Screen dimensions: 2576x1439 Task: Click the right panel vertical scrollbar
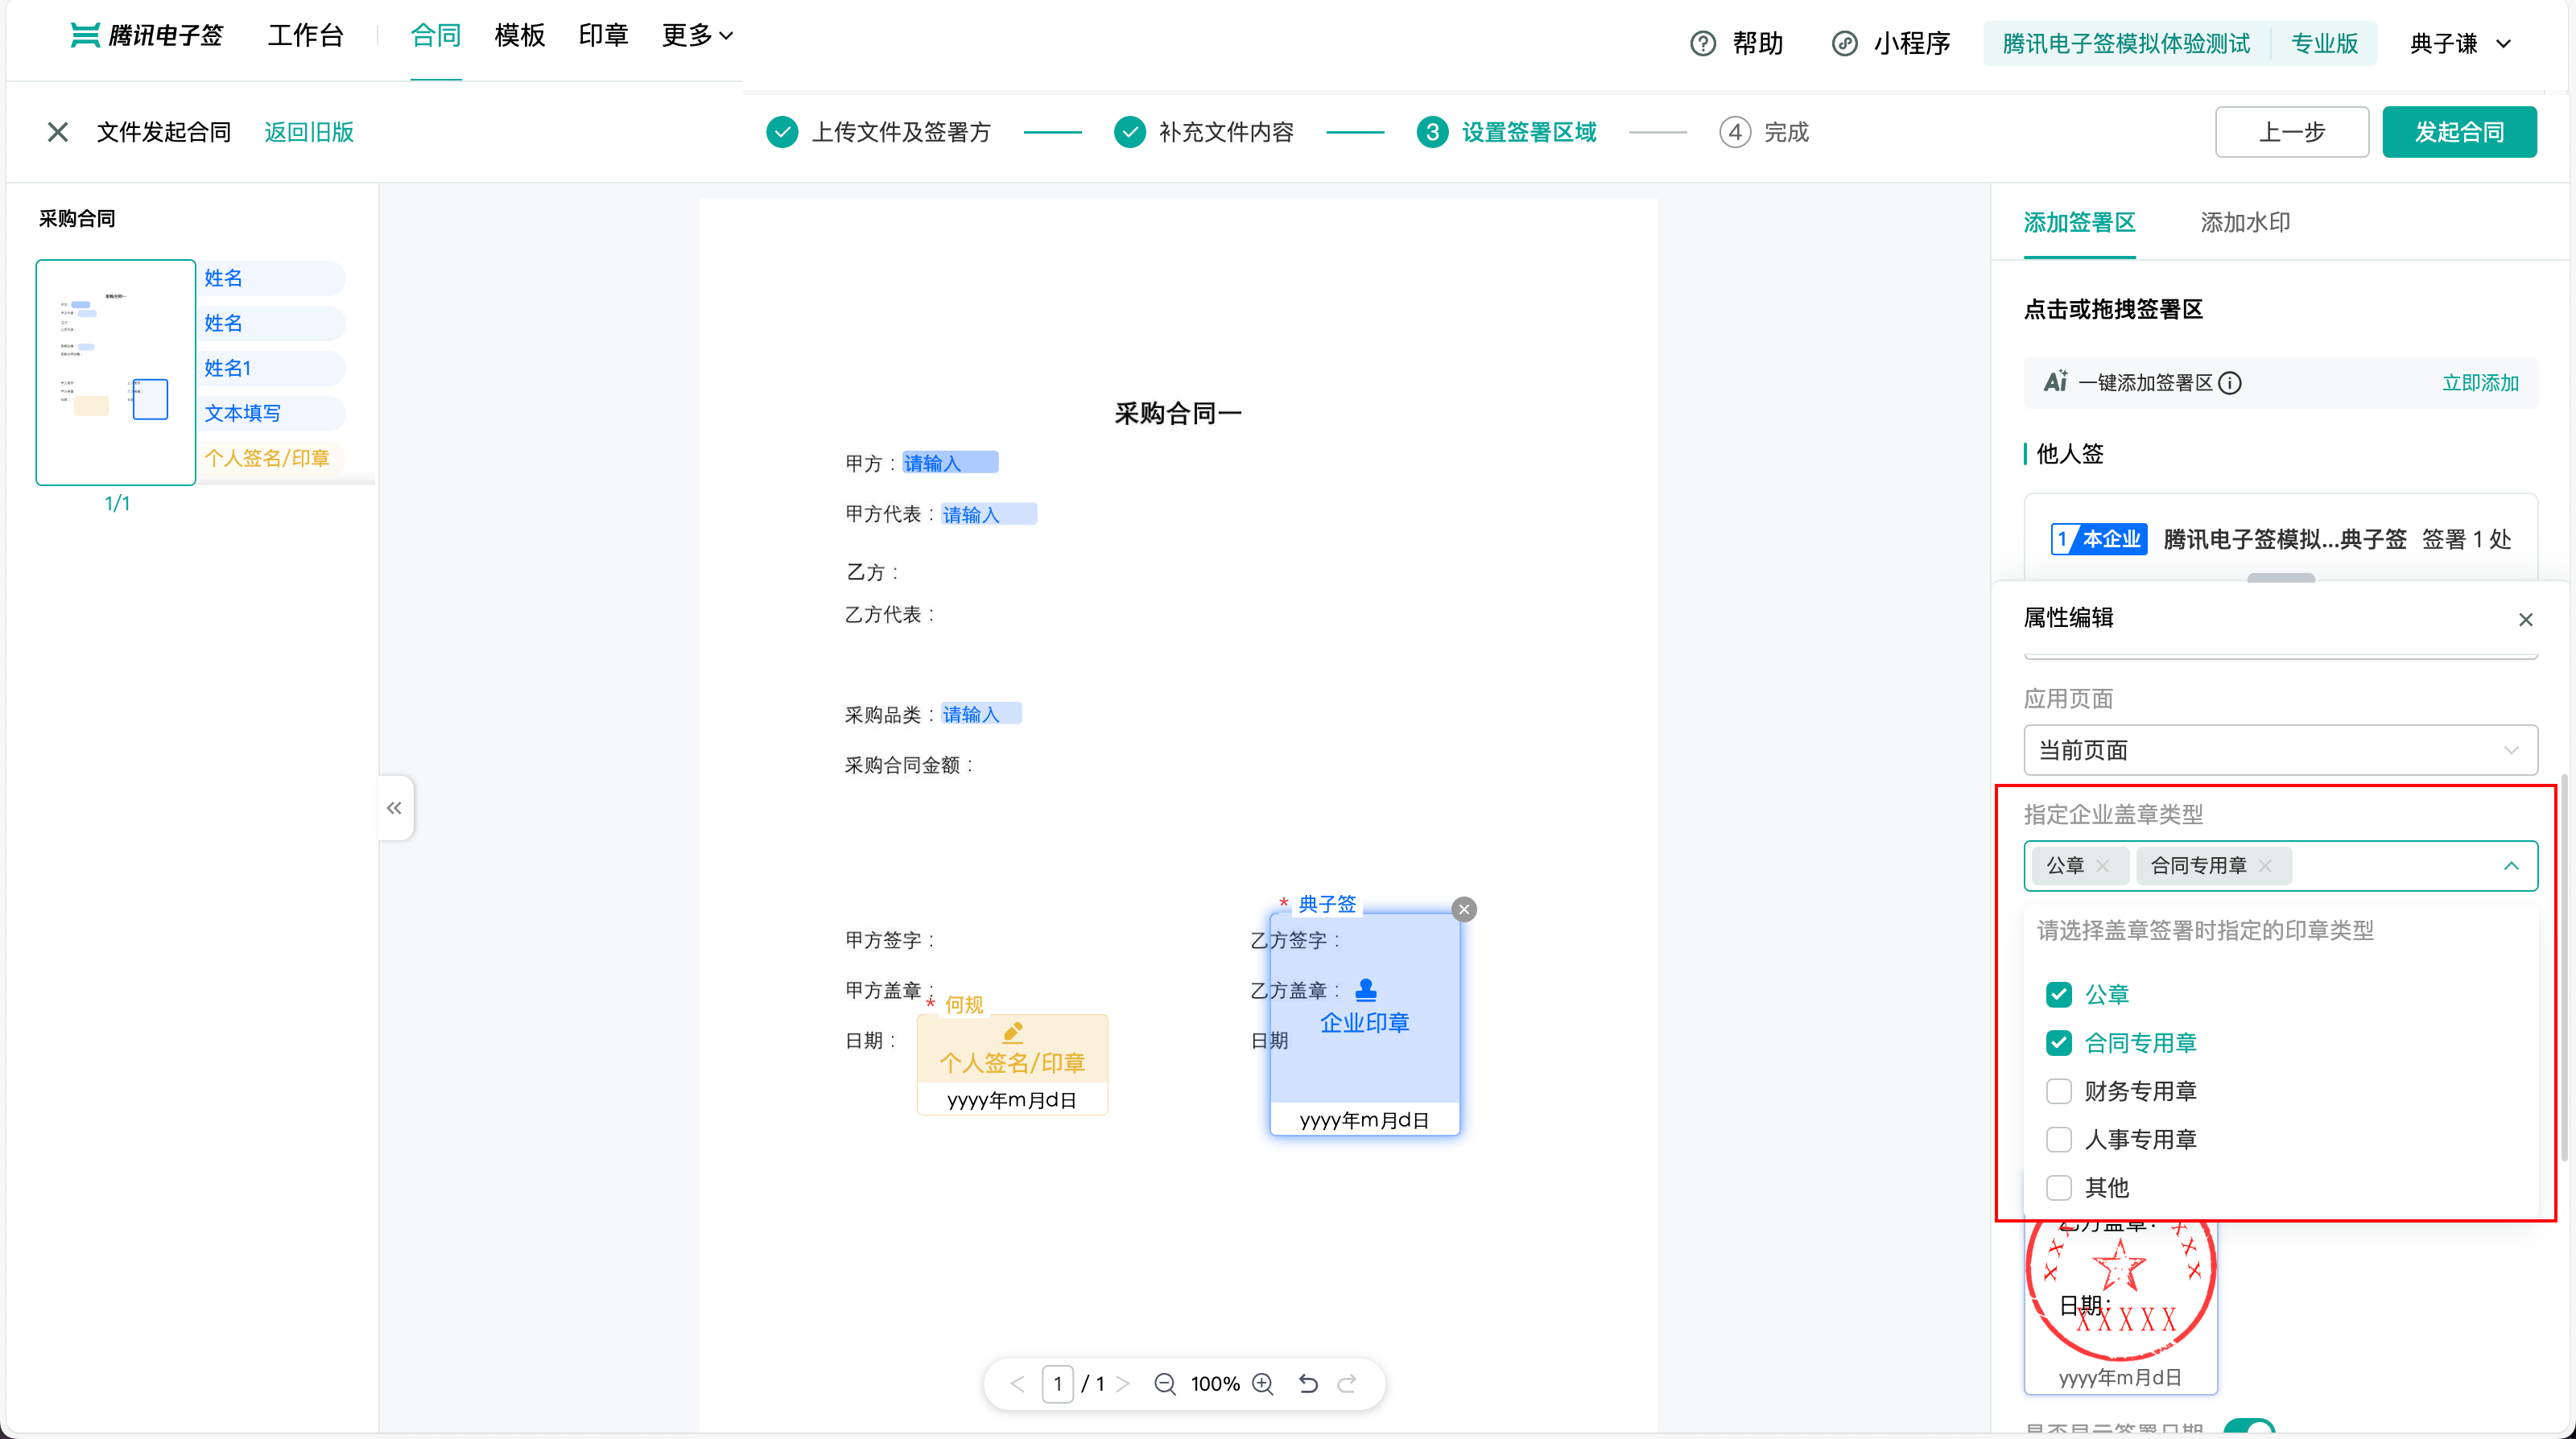[2564, 968]
